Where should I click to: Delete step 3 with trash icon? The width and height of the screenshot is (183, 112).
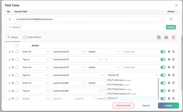pyautogui.click(x=174, y=67)
